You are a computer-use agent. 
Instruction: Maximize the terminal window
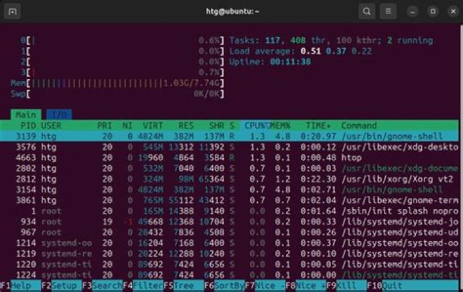coord(433,12)
